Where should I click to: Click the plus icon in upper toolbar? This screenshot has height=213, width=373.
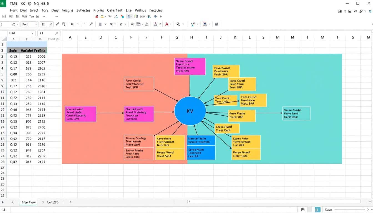click(x=161, y=17)
